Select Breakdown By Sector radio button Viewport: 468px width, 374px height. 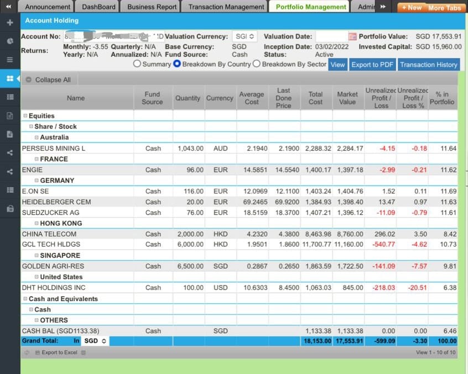(x=257, y=64)
